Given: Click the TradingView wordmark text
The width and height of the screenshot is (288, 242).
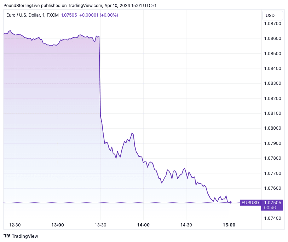Looking at the screenshot, I should point(25,236).
